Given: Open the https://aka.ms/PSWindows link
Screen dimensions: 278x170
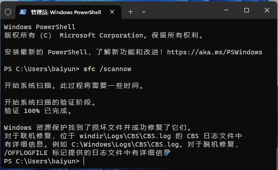Looking at the screenshot, I should tap(214, 52).
